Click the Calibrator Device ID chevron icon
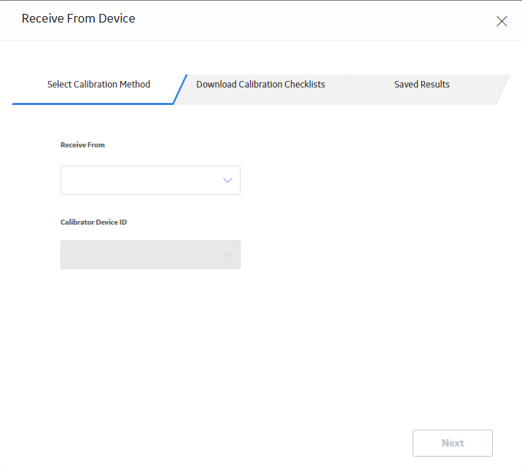522x469 pixels. tap(227, 255)
